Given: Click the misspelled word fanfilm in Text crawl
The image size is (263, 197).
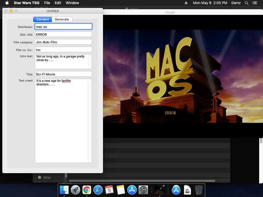Looking at the screenshot, I should tap(66, 81).
